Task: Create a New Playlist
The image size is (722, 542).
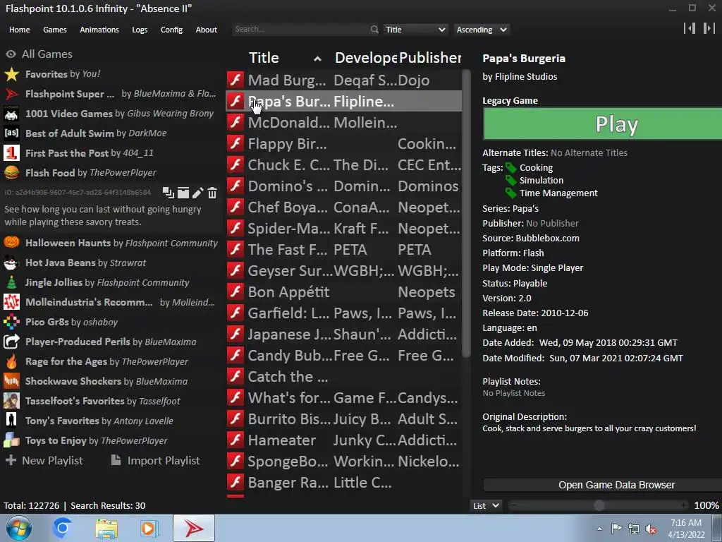Action: [x=44, y=460]
